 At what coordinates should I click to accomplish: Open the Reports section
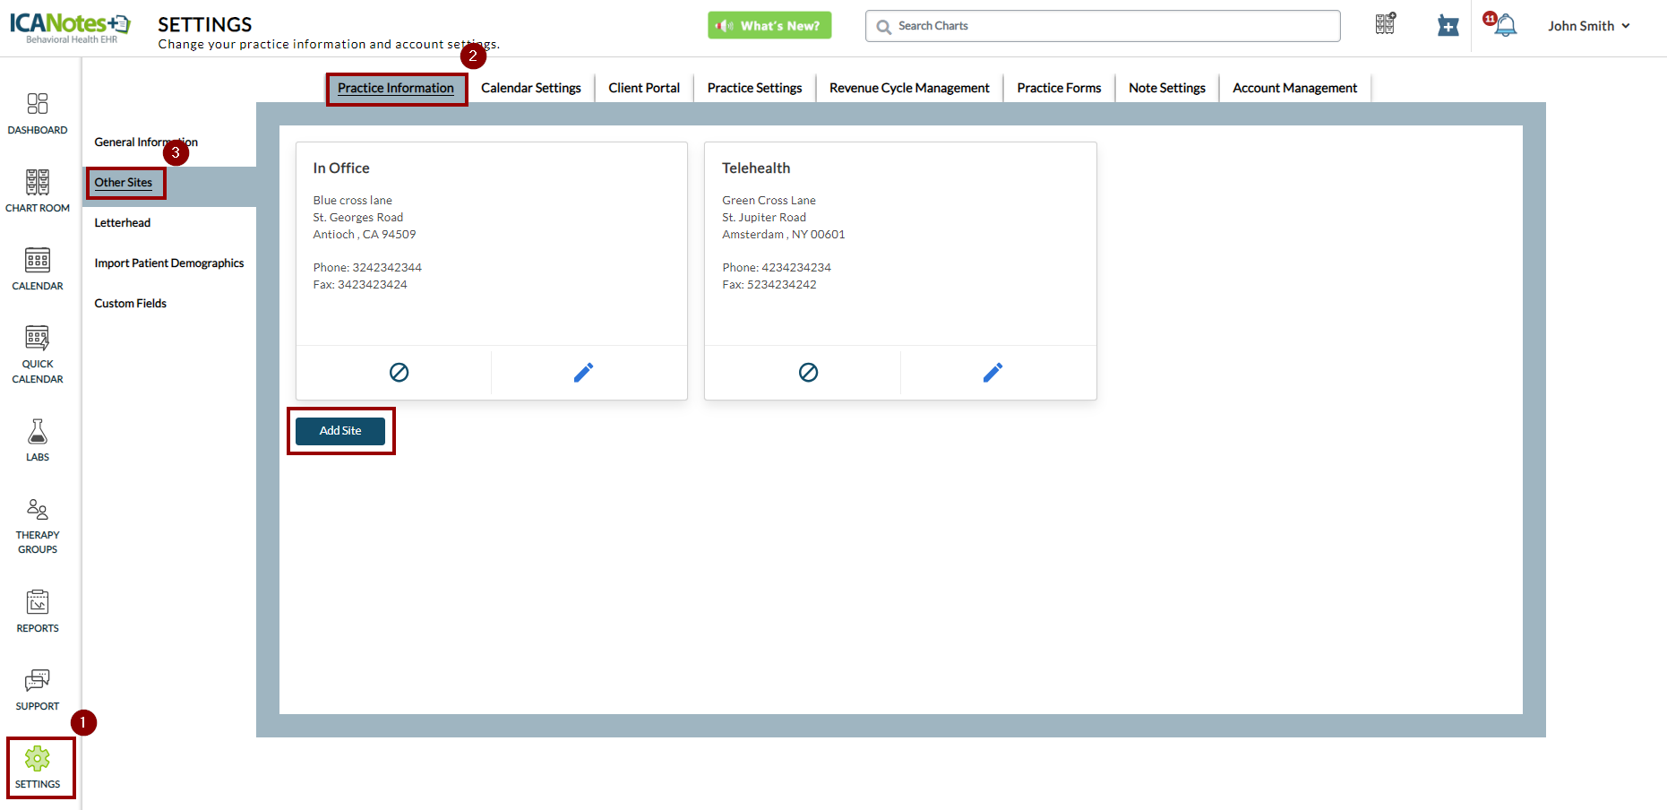coord(38,611)
